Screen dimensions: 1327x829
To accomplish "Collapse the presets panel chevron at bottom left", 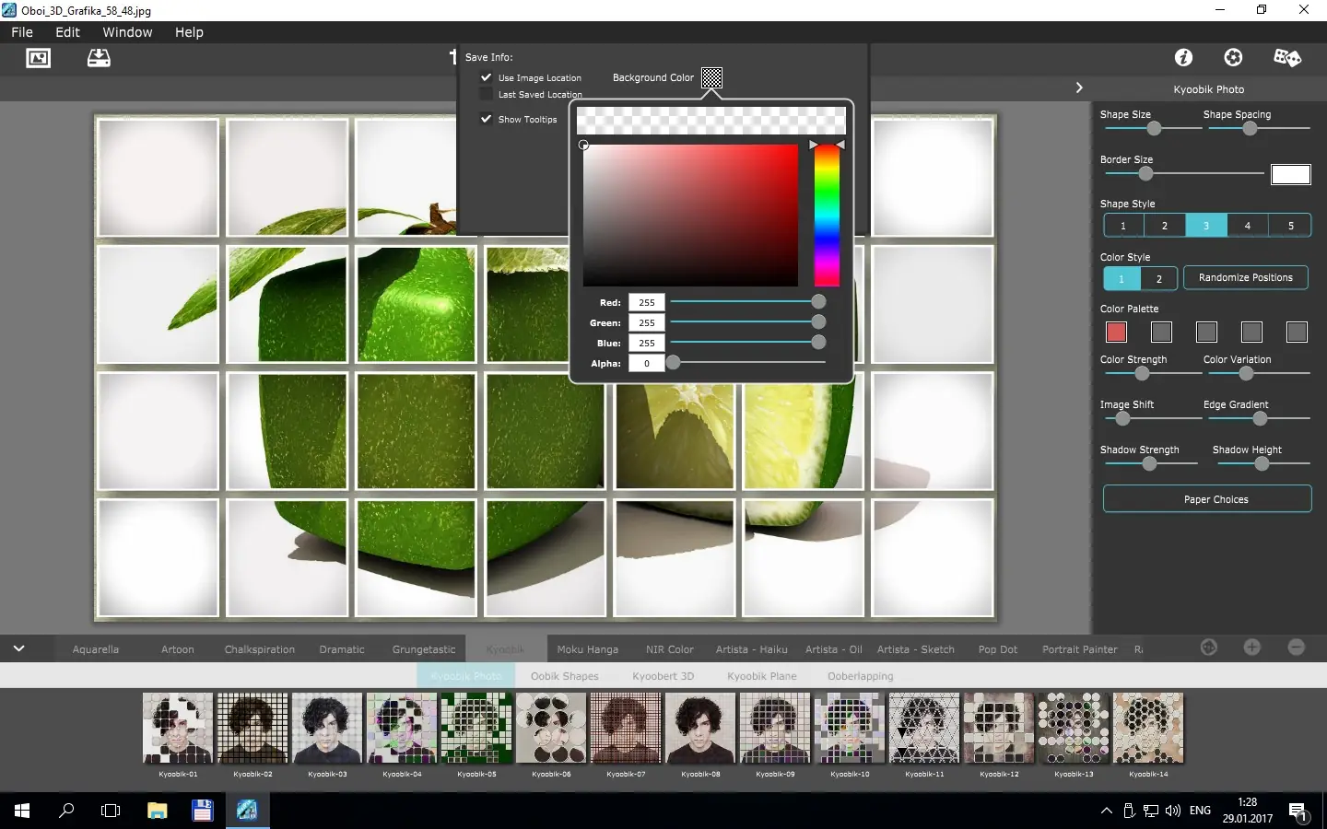I will 18,648.
